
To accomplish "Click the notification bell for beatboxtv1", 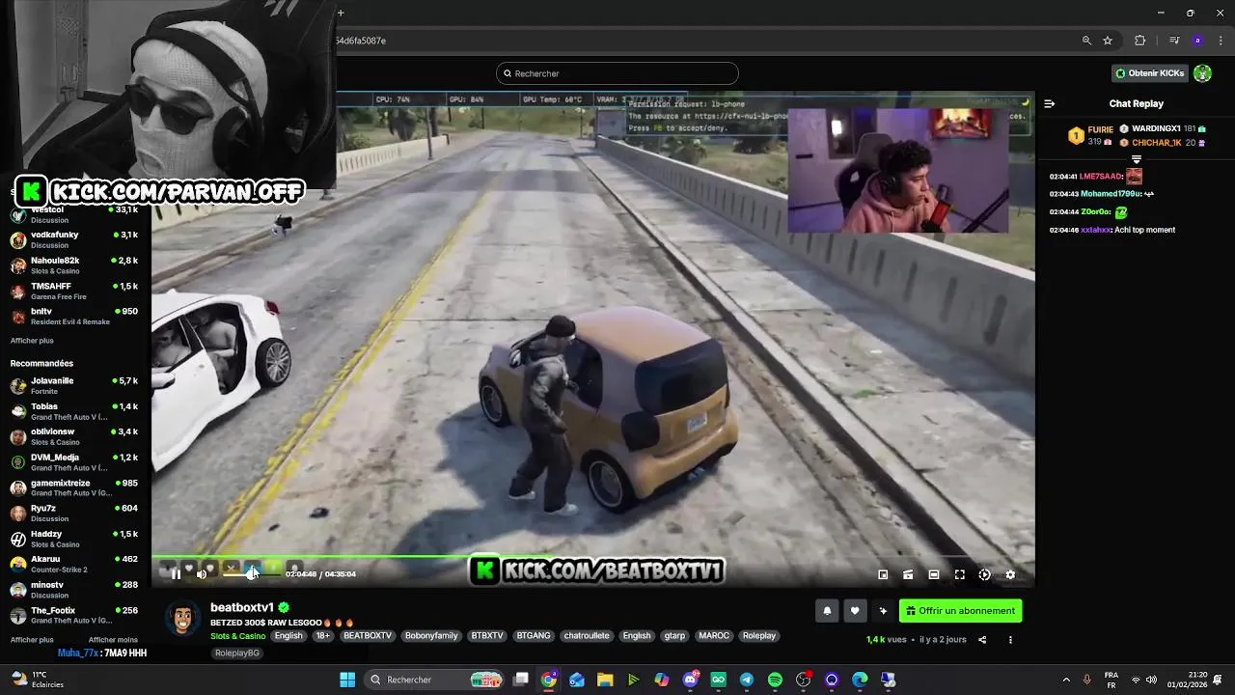I will tap(827, 611).
